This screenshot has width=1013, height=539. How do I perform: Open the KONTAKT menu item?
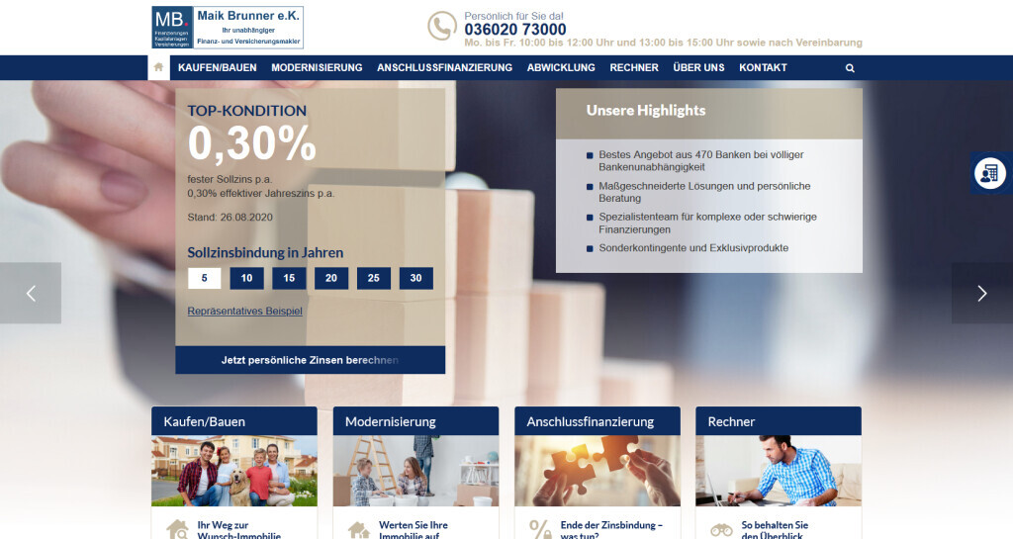point(763,68)
